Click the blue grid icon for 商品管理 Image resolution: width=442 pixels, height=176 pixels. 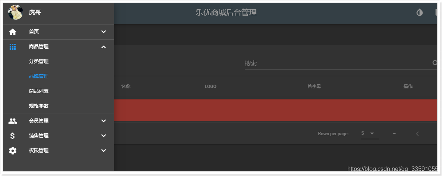coord(13,47)
